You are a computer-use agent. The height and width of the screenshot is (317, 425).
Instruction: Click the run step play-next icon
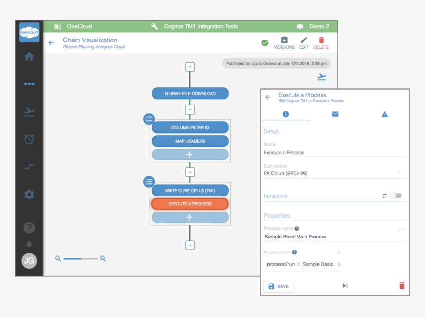click(x=345, y=286)
